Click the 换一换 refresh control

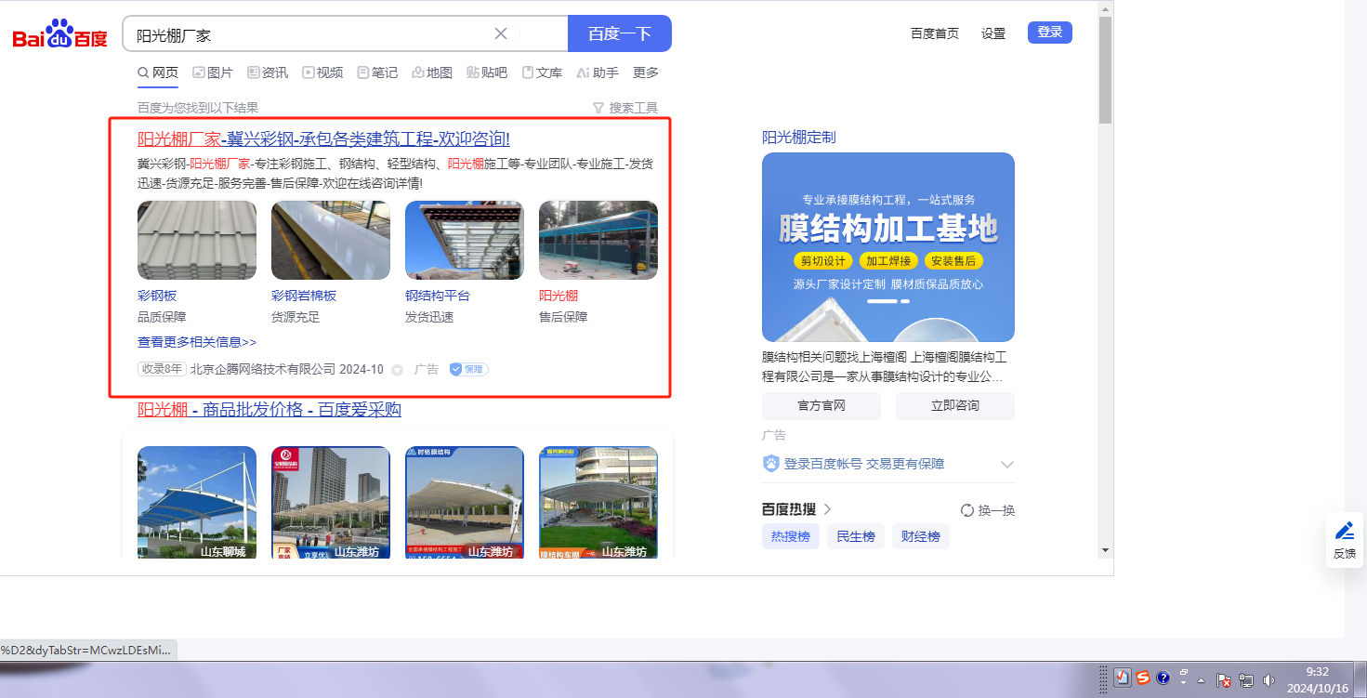click(x=988, y=510)
